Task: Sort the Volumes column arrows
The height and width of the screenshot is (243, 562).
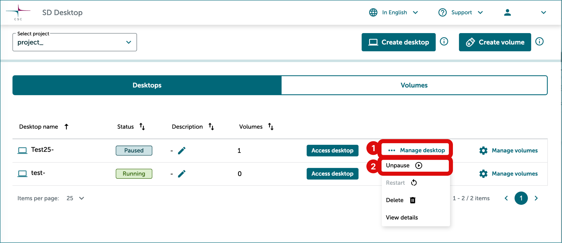Action: (x=271, y=127)
